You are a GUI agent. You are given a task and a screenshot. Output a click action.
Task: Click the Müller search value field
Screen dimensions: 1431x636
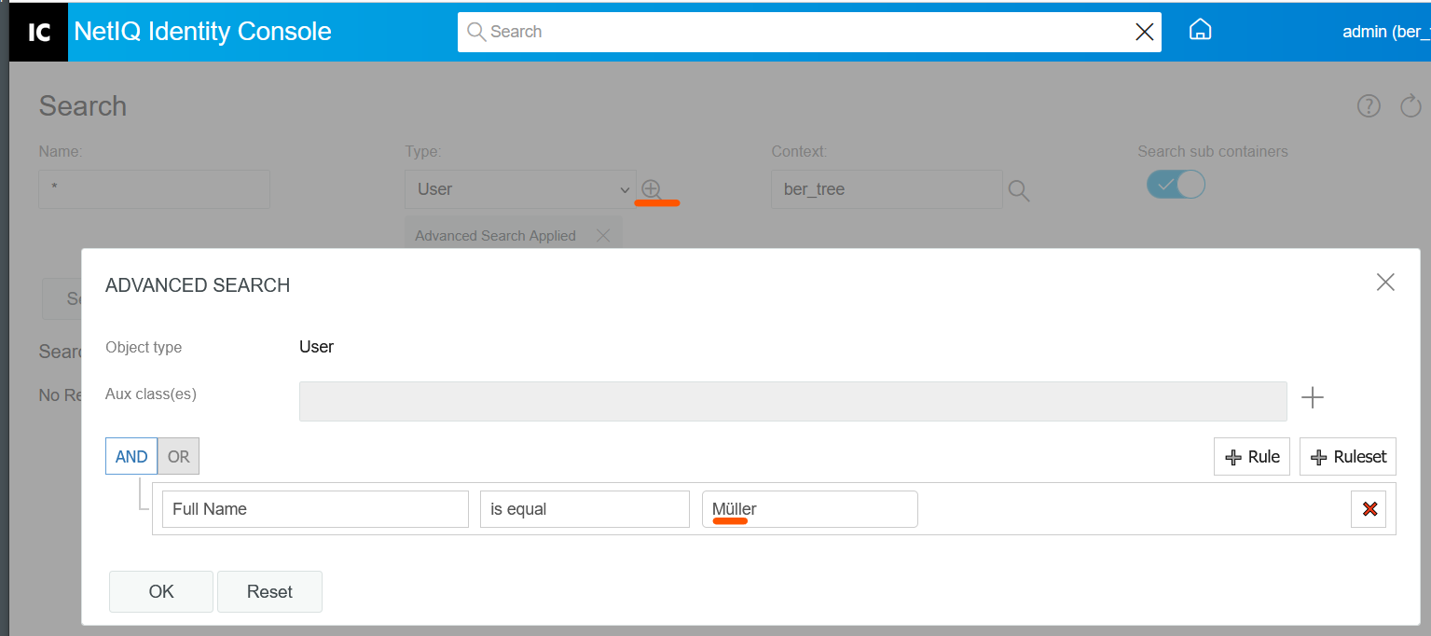tap(809, 508)
